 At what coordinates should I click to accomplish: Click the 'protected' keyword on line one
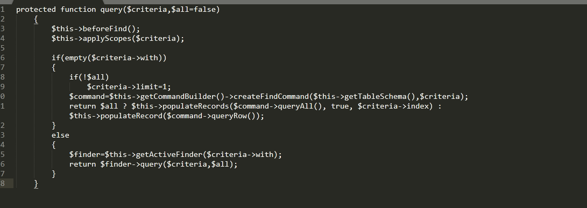[x=36, y=9]
